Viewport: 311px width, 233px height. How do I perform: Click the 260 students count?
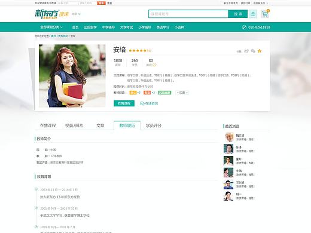tap(135, 60)
